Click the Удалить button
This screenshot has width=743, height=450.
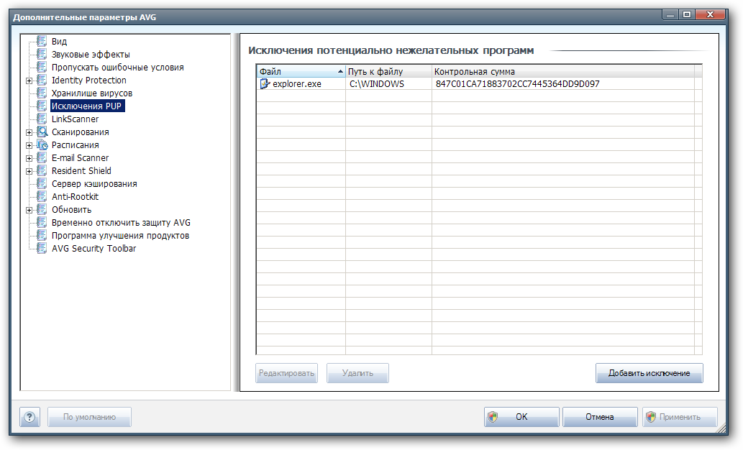tap(357, 373)
